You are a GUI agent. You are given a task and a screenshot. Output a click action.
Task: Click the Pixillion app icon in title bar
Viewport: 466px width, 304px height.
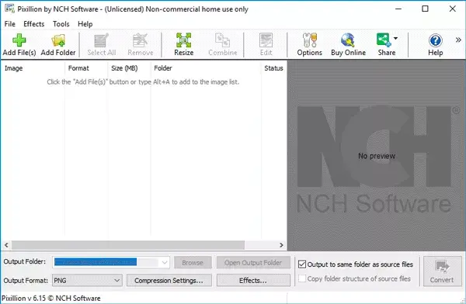(x=9, y=9)
